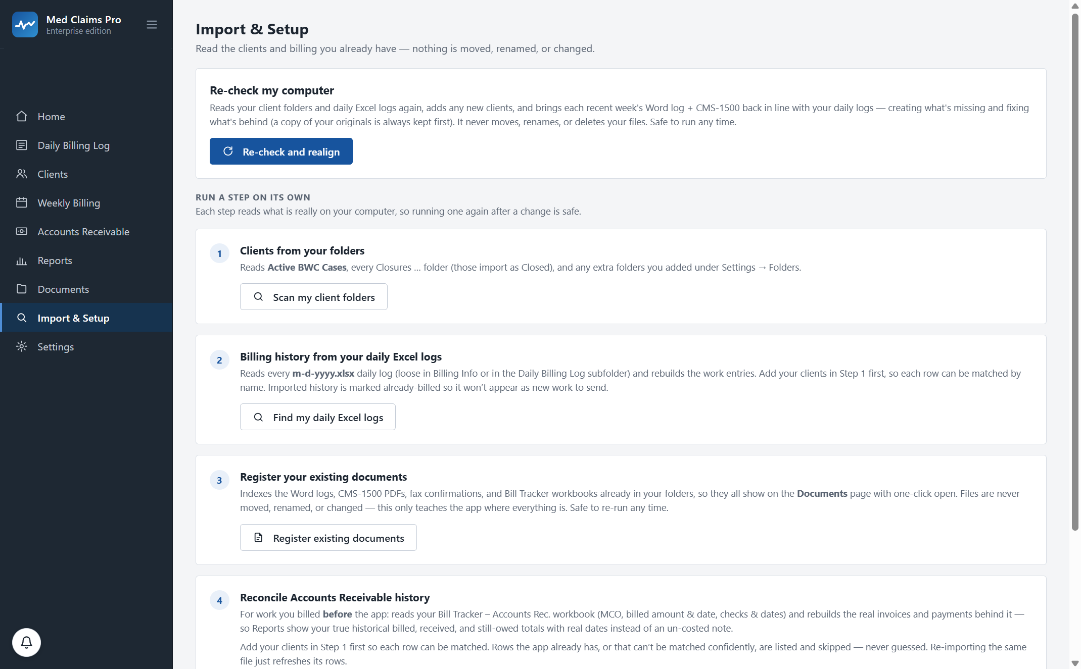Click Billing history from your daily Excel logs

341,357
